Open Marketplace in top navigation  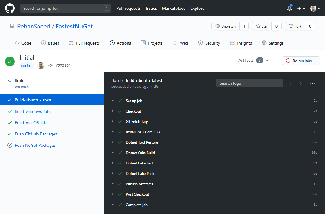174,9
